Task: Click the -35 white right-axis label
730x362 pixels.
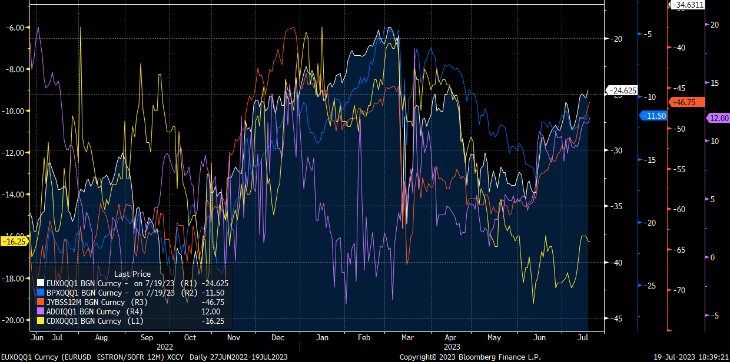Action: point(616,206)
